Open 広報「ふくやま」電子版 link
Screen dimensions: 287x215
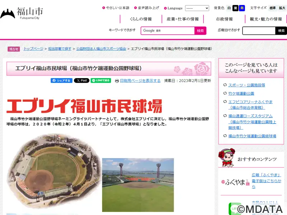(266, 181)
